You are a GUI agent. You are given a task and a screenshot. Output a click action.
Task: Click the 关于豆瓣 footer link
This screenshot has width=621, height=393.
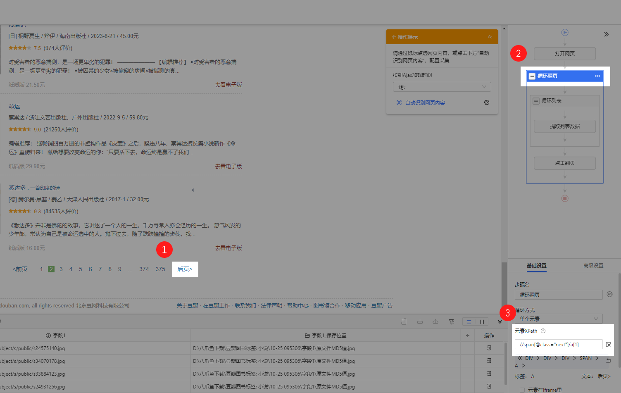[187, 306]
